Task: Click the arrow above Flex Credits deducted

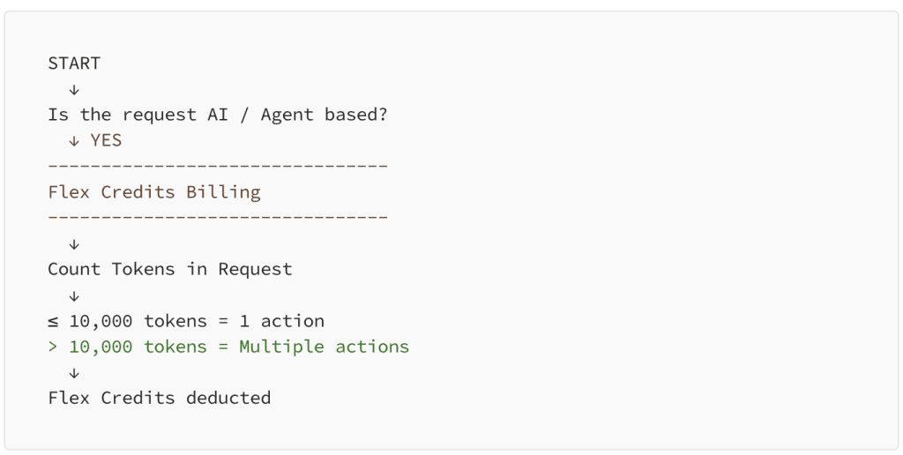Action: pos(74,373)
